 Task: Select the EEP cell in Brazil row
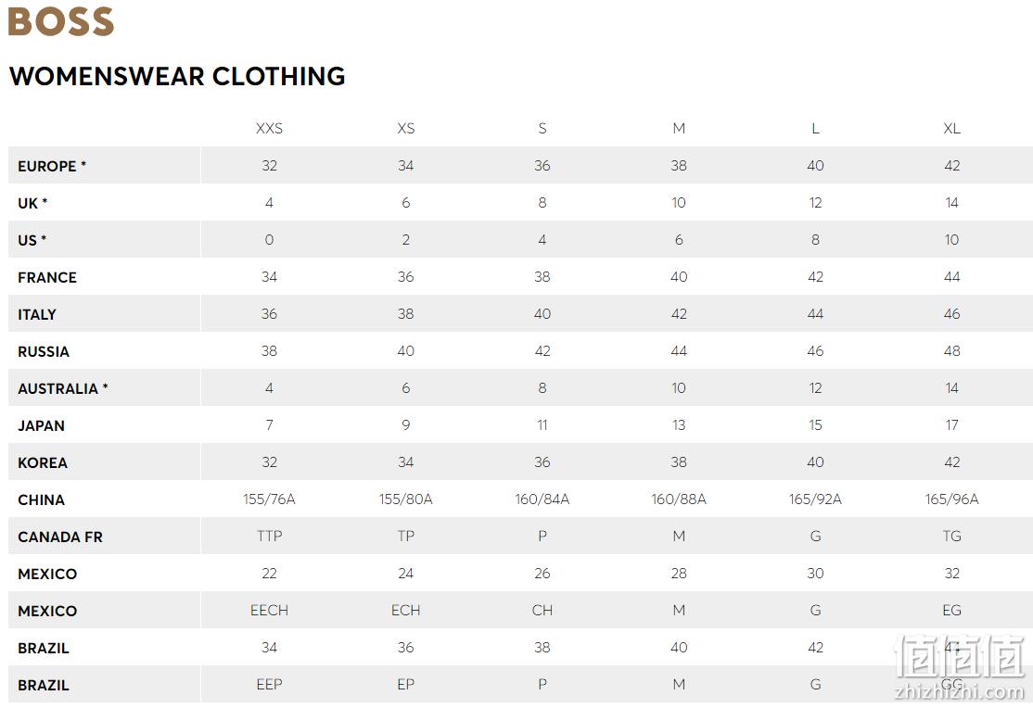270,685
